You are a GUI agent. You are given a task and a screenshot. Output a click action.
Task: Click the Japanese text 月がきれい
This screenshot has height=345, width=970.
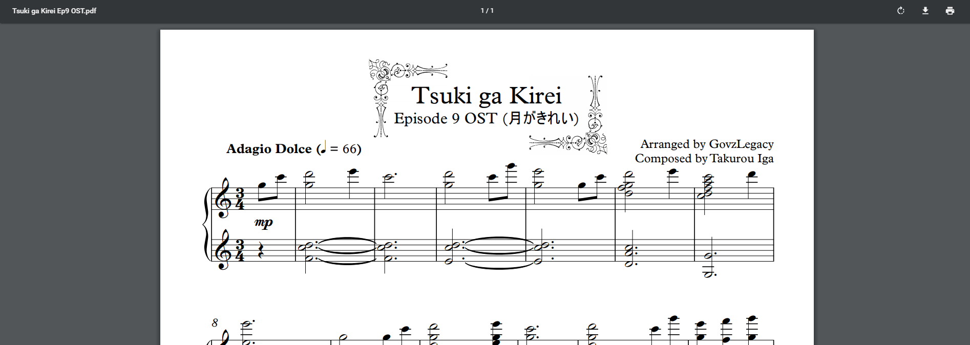click(543, 119)
